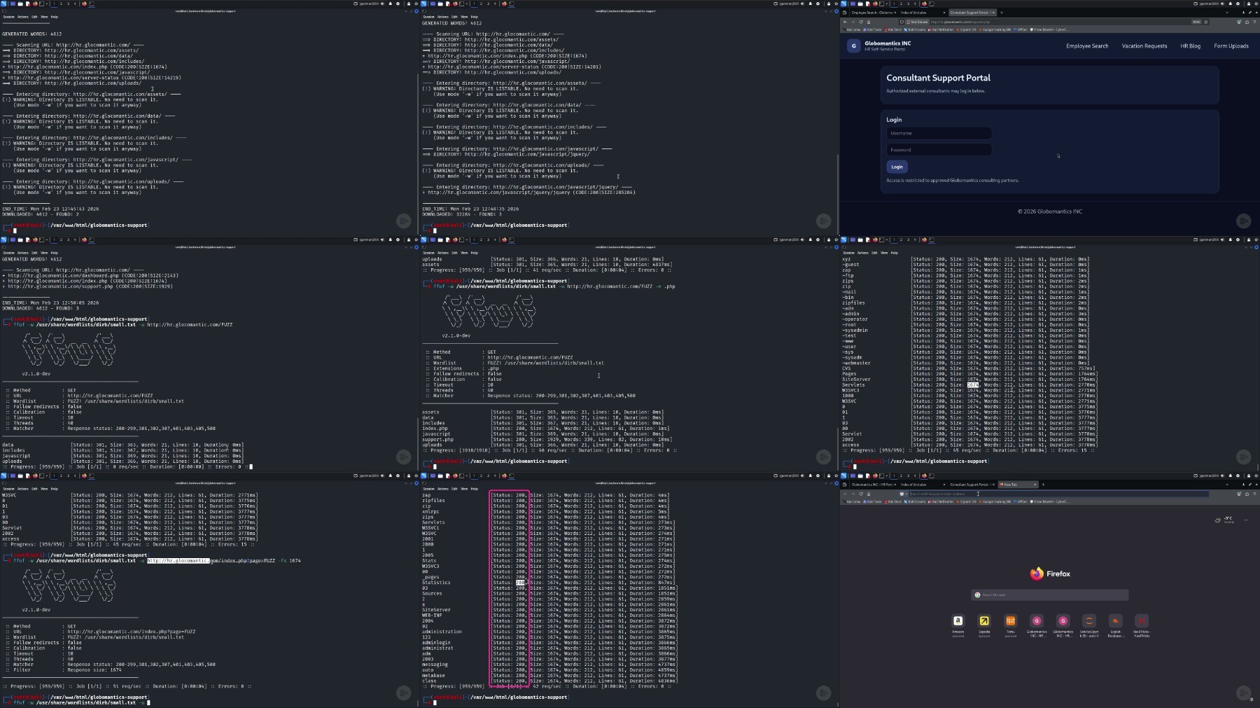Viewport: 1260px width, 708px height.
Task: Open application menu in New Tab browser window
Action: pos(1254,494)
